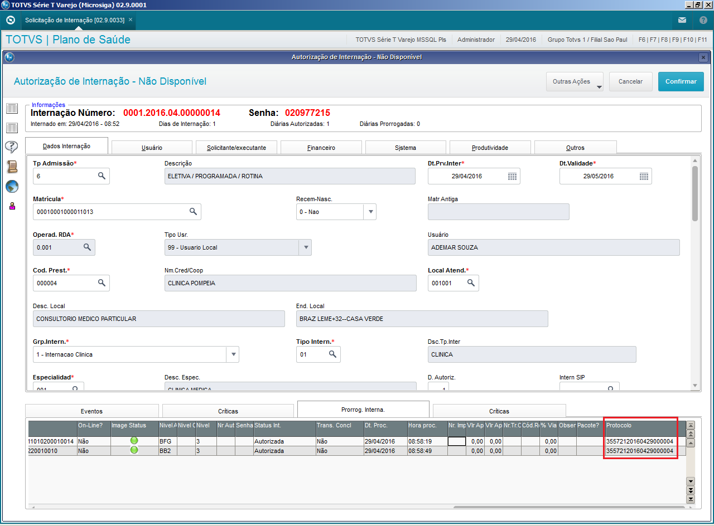Click the globe icon in the left sidebar

pos(12,187)
